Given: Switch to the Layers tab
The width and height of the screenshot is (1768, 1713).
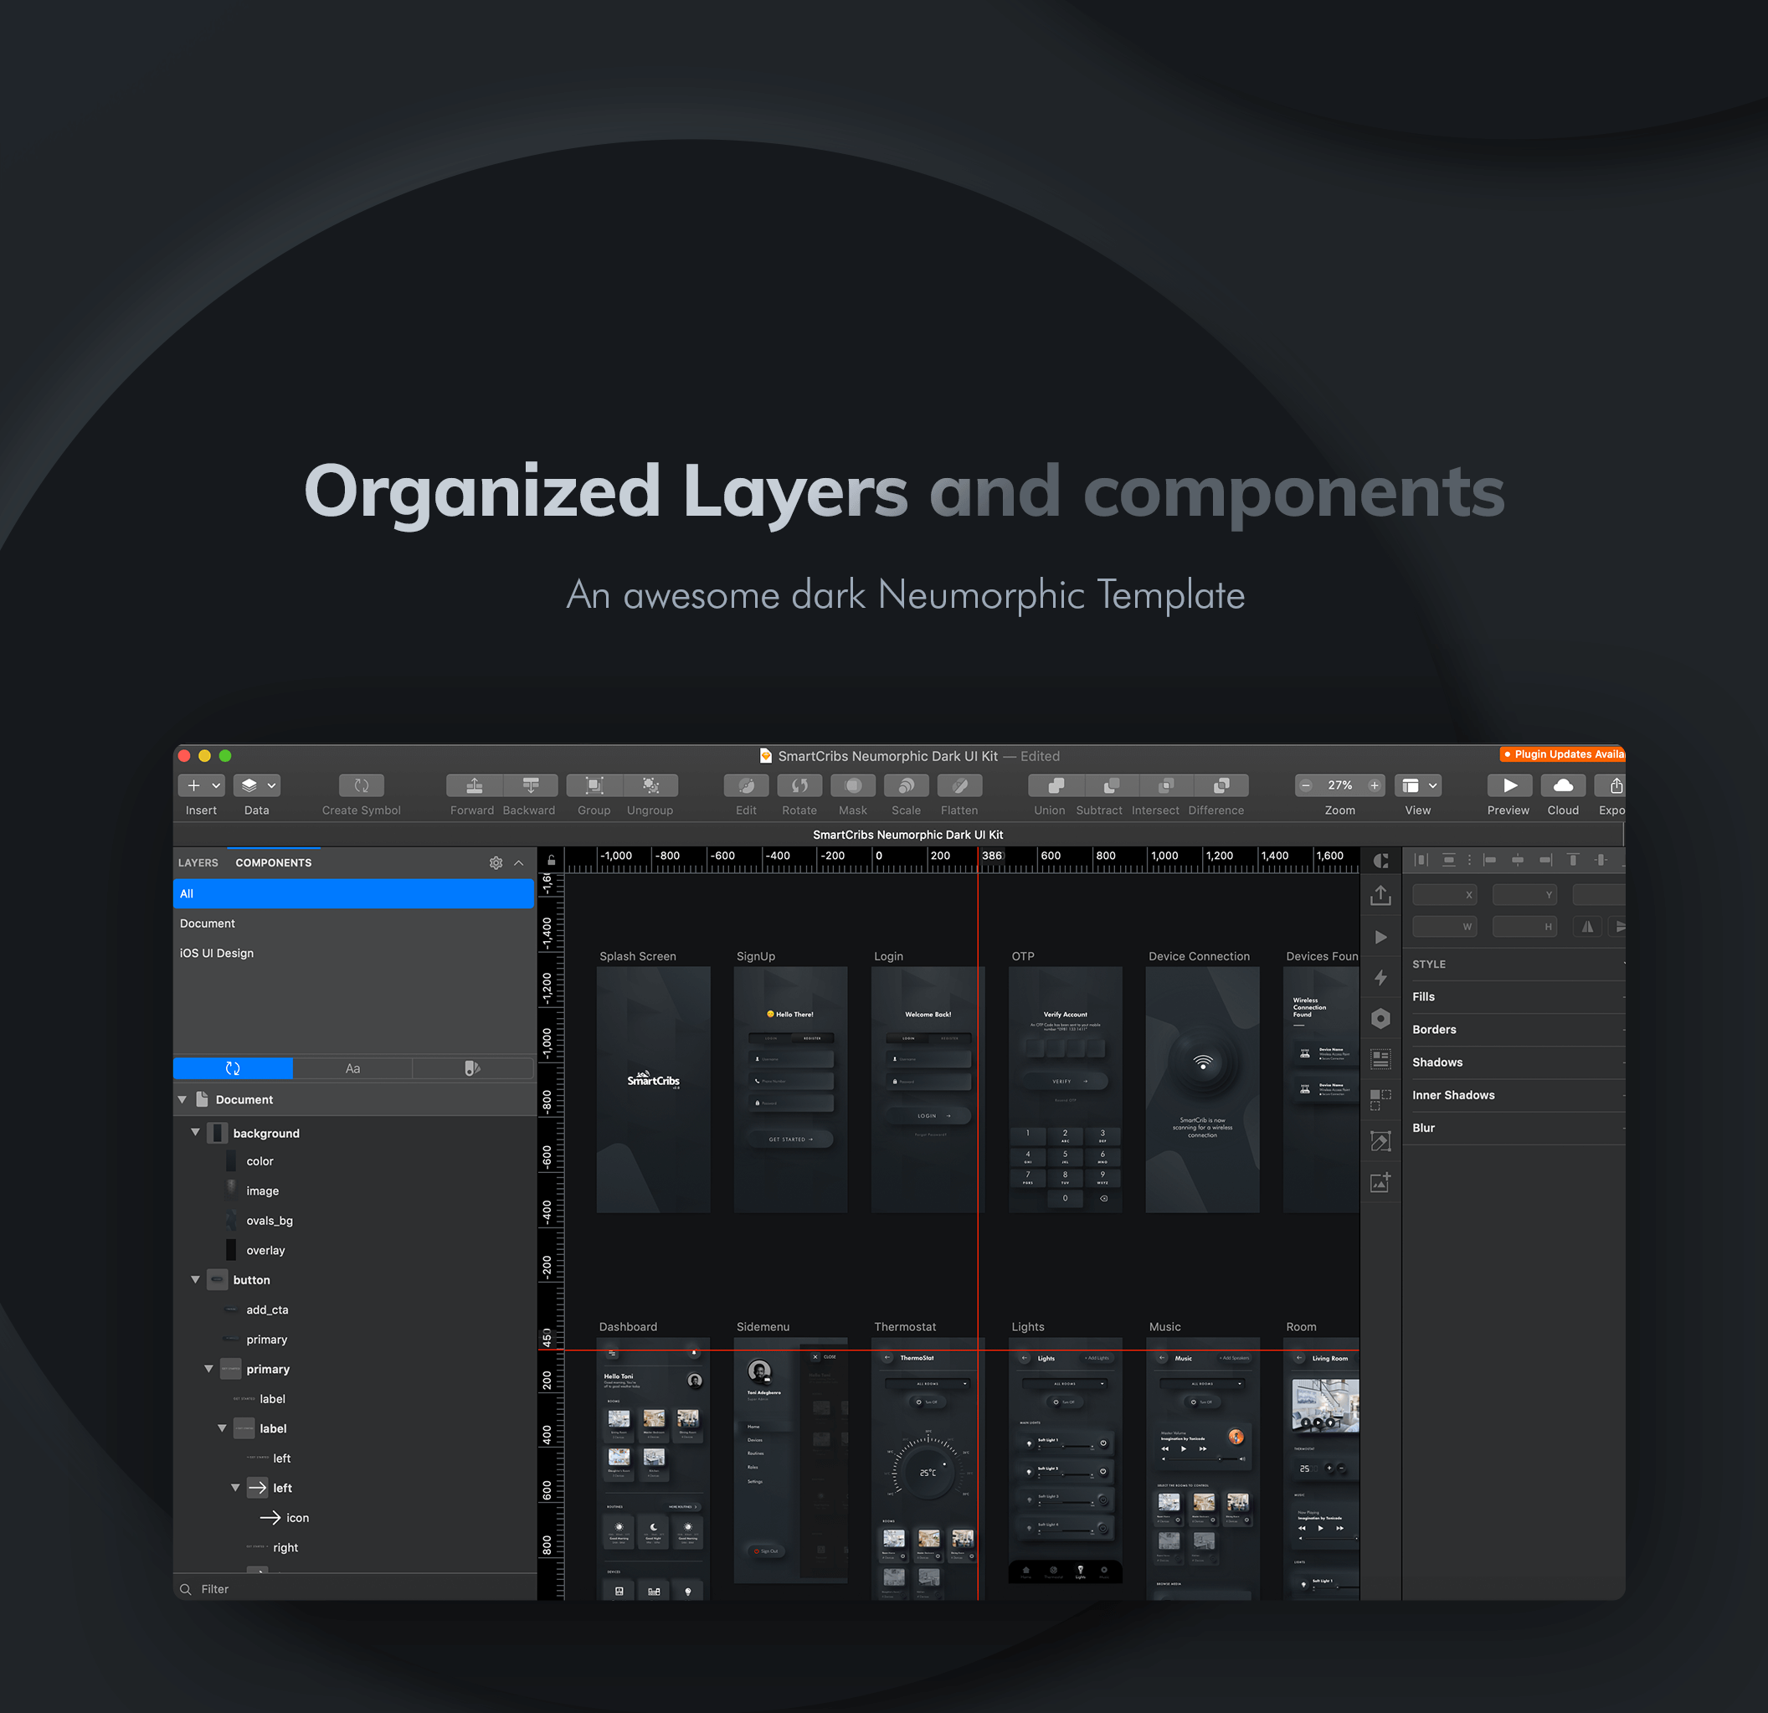Looking at the screenshot, I should (198, 862).
